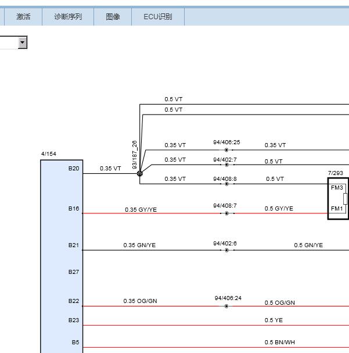
Task: Select component label 7/293
Action: click(336, 173)
